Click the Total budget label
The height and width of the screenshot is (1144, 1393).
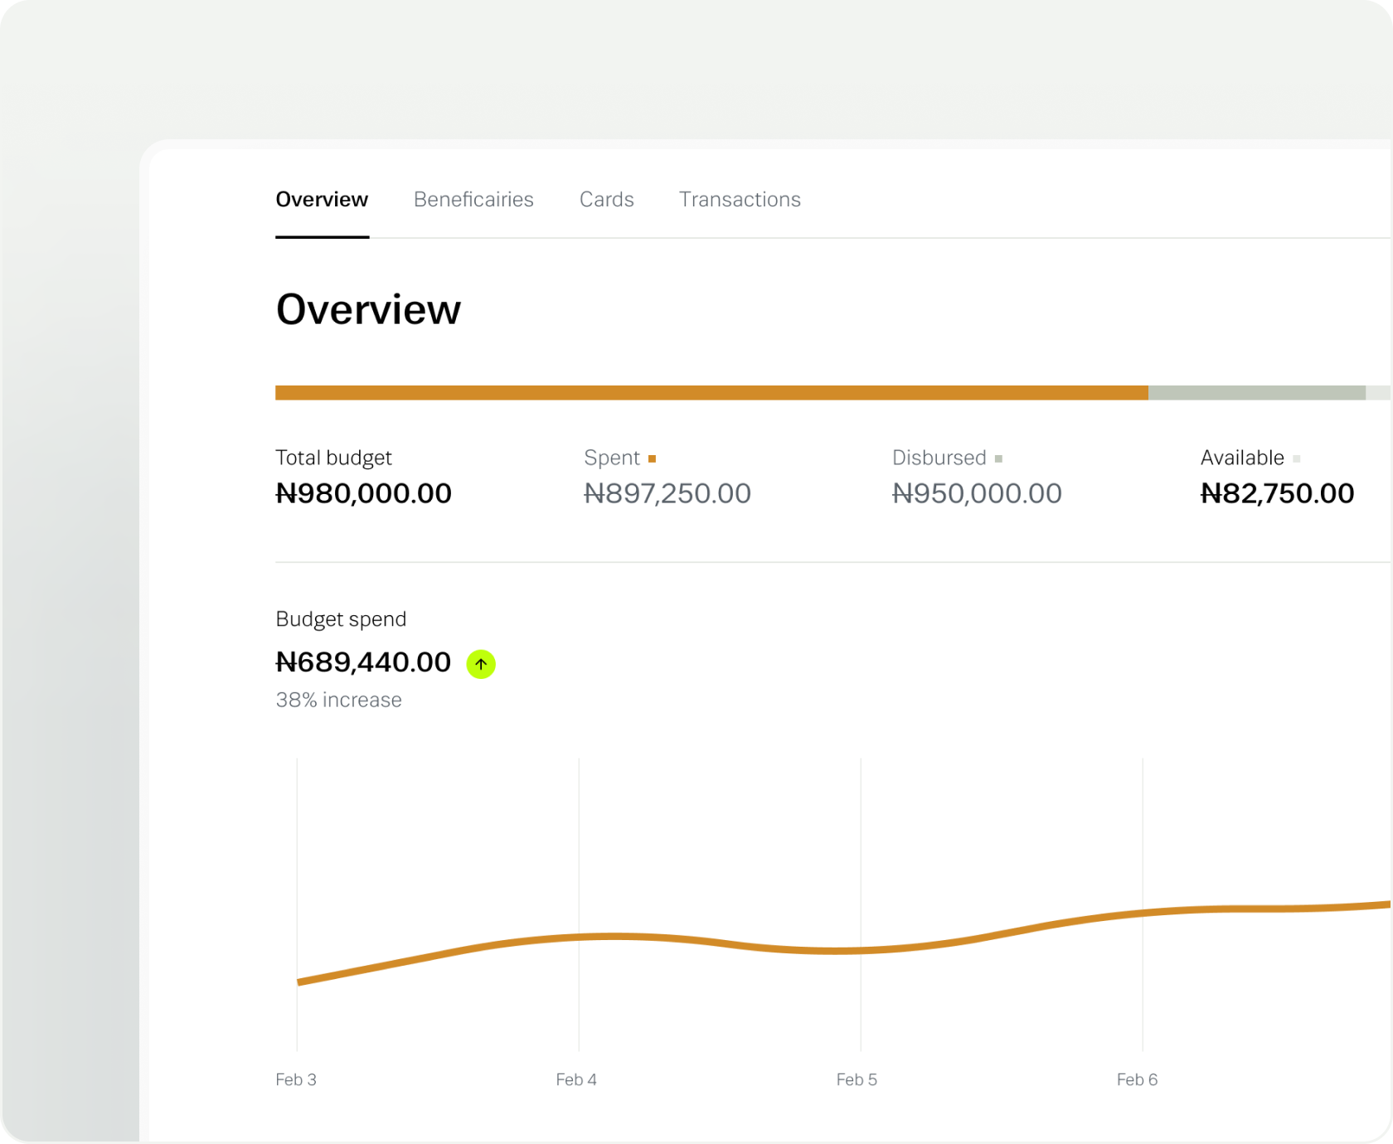(x=333, y=458)
